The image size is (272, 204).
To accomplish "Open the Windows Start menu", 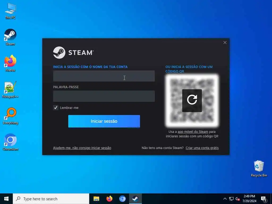I will click(6, 199).
